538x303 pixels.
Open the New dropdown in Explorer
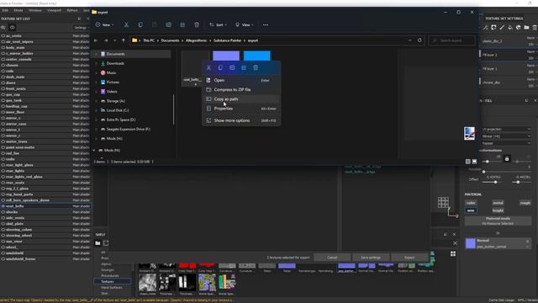104,24
